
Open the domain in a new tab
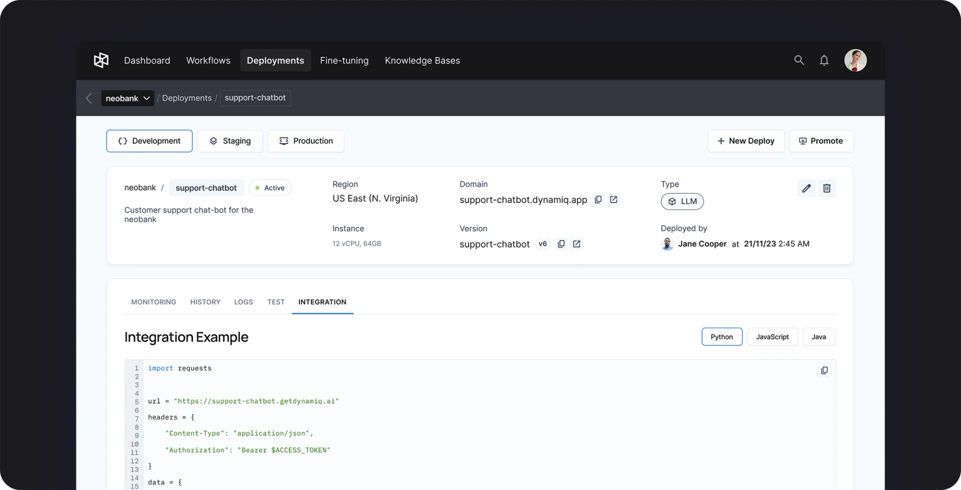pos(614,199)
